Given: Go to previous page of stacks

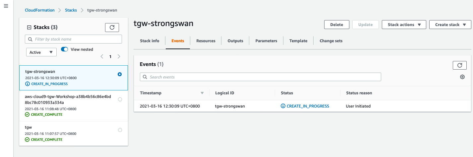Looking at the screenshot, I should (x=102, y=57).
